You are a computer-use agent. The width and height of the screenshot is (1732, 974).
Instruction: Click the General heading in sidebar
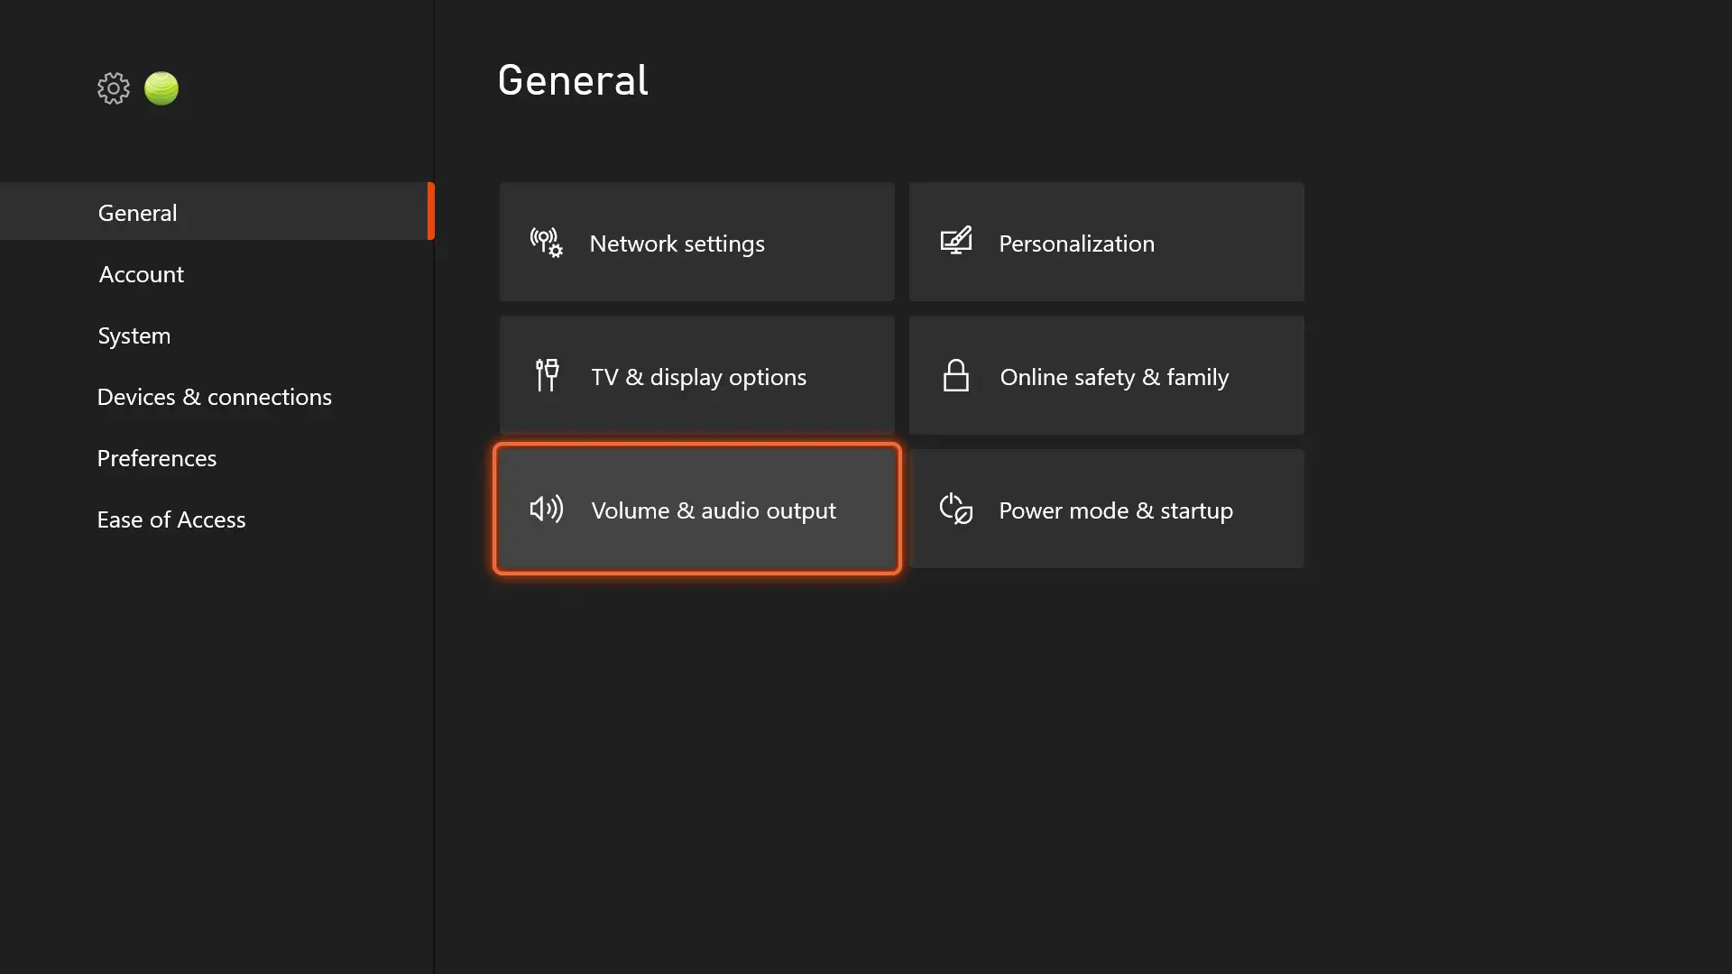pos(136,213)
